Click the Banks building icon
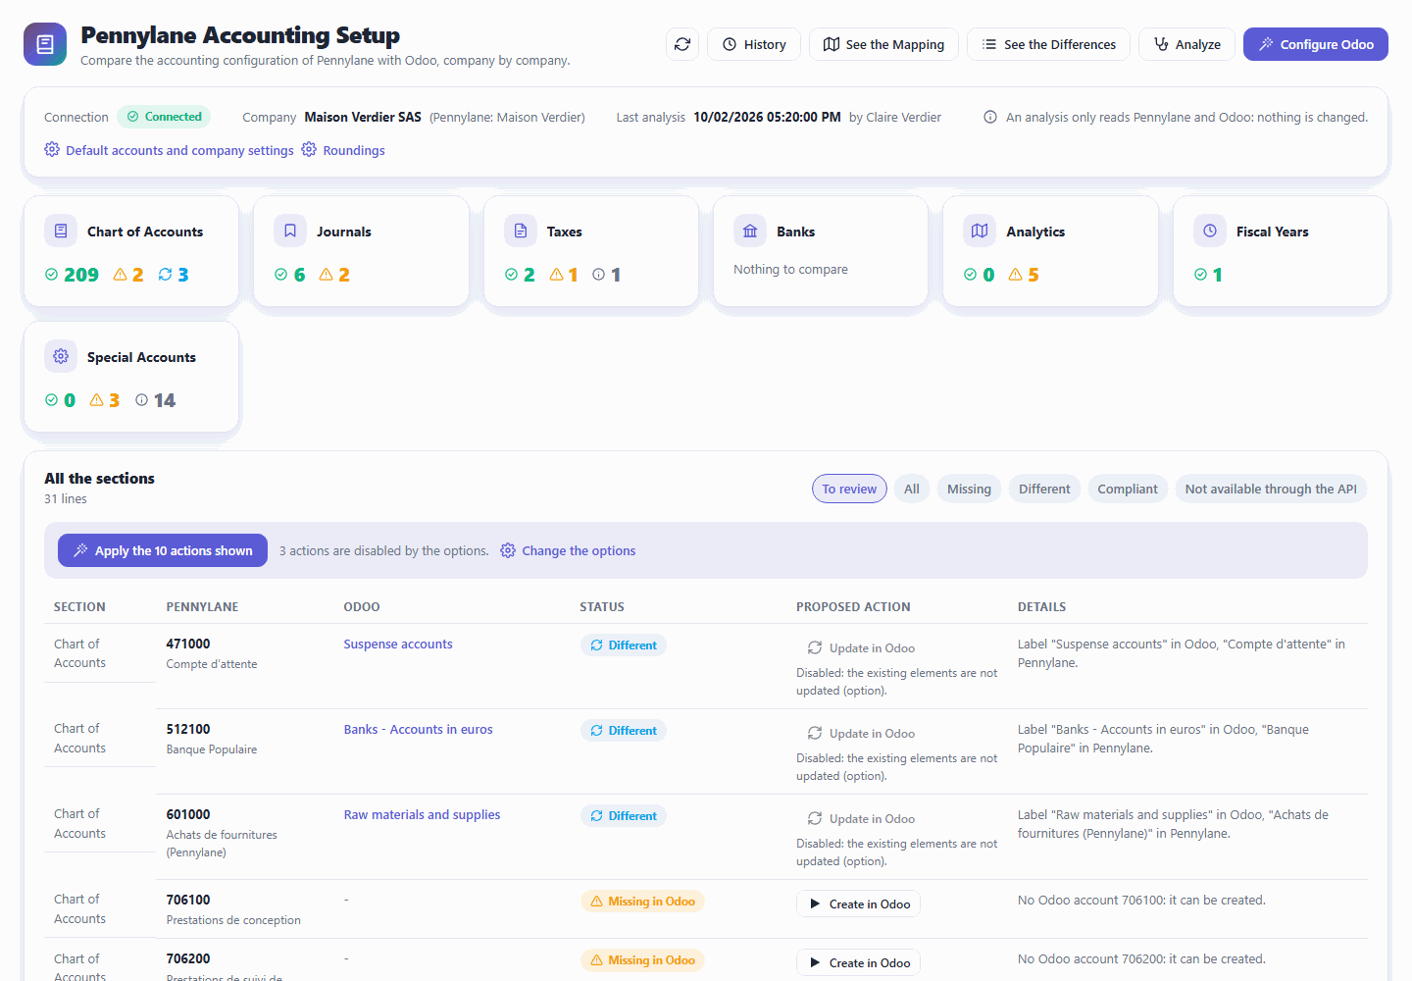This screenshot has width=1412, height=981. tap(750, 231)
